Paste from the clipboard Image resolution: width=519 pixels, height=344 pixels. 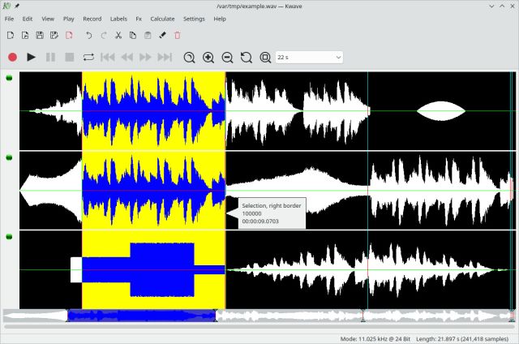pyautogui.click(x=148, y=35)
